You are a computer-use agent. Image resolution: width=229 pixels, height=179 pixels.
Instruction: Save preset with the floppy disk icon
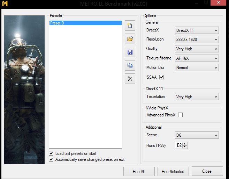pyautogui.click(x=130, y=52)
